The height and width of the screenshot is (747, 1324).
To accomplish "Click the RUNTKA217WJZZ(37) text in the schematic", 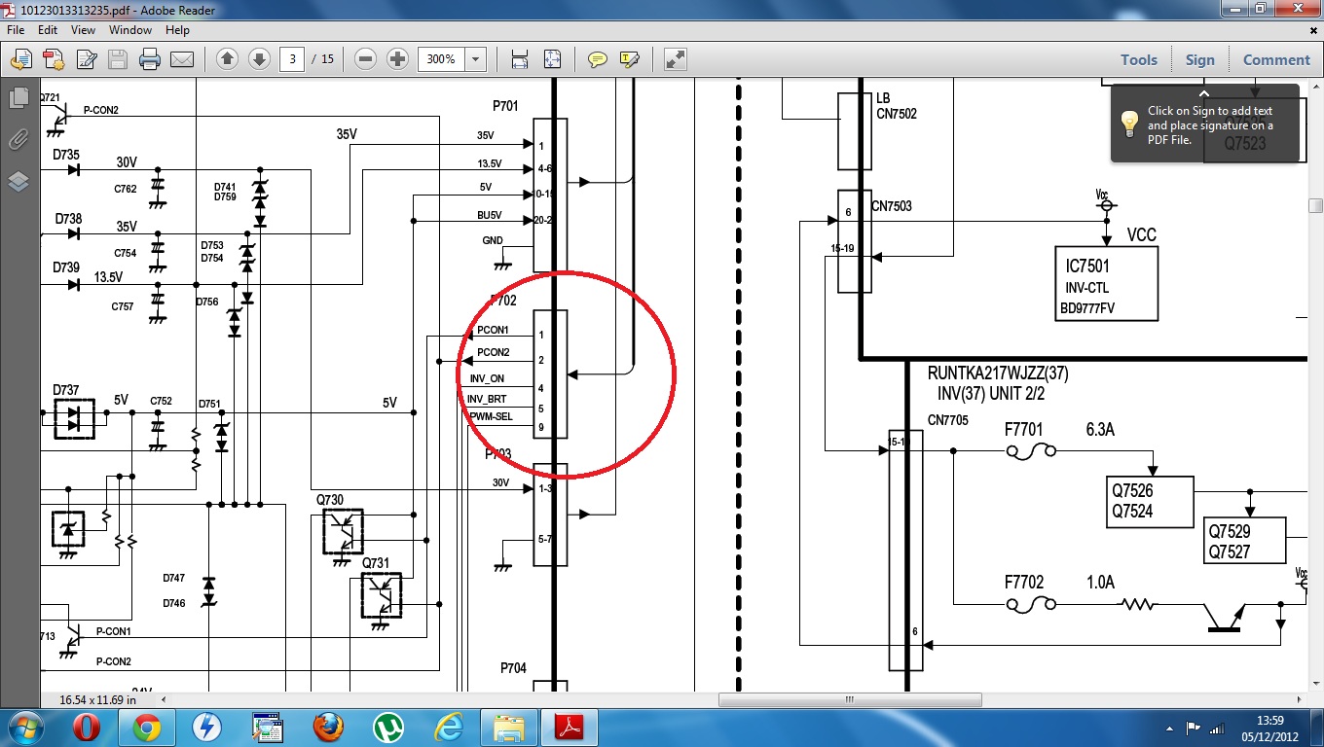I will [998, 373].
